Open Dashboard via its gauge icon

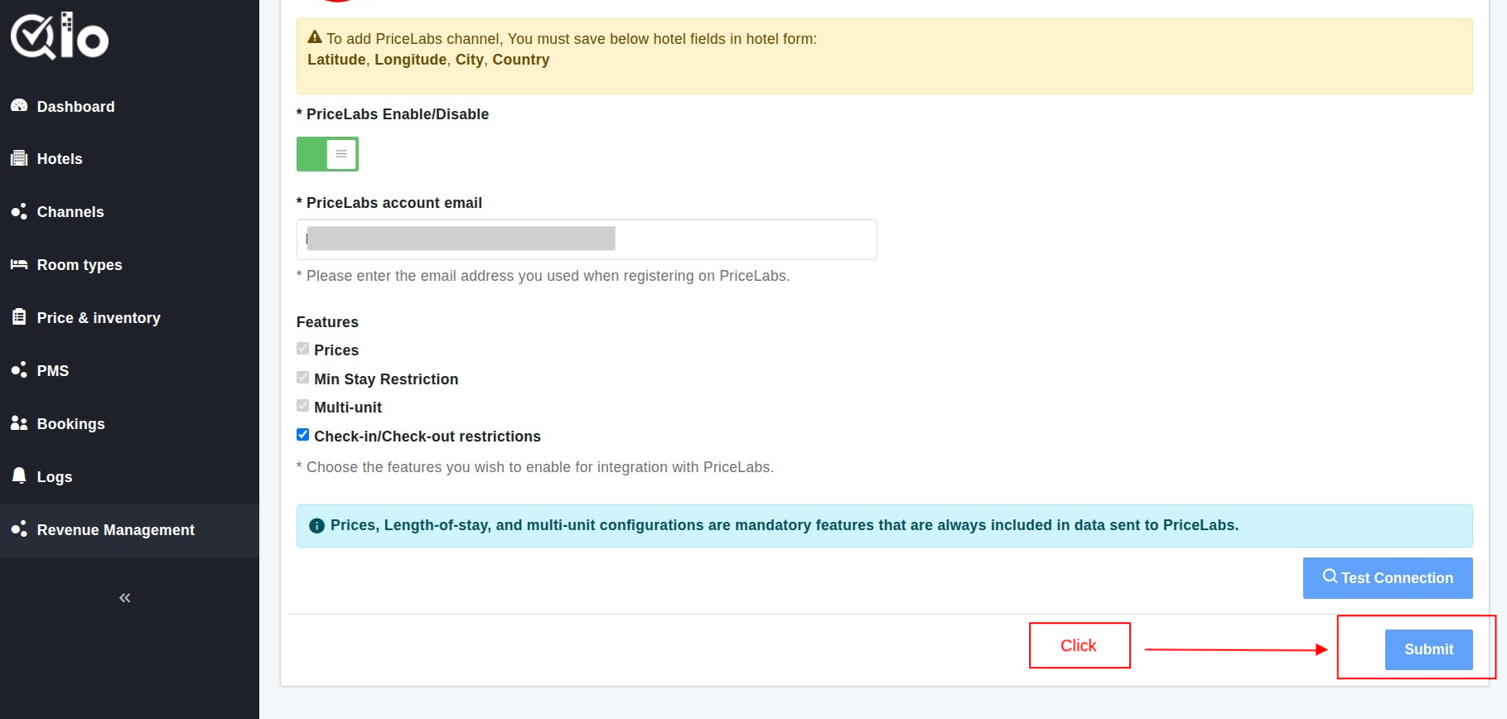click(19, 106)
